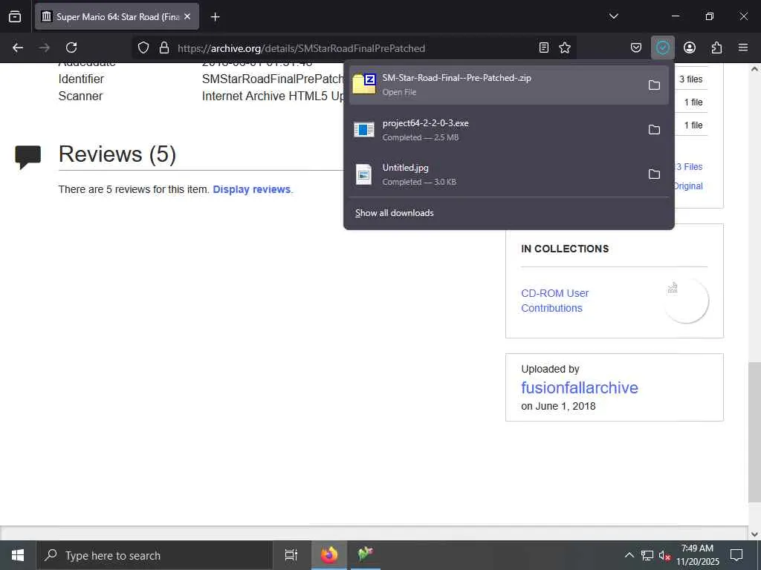
Task: Select the Super Mario 64: Star Road tab
Action: [117, 16]
